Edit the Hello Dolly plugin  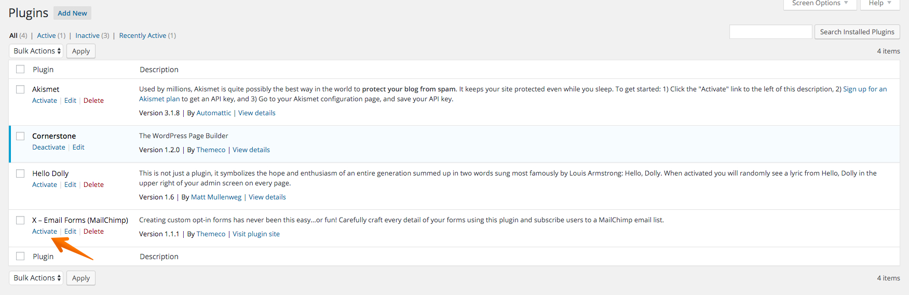click(x=70, y=184)
